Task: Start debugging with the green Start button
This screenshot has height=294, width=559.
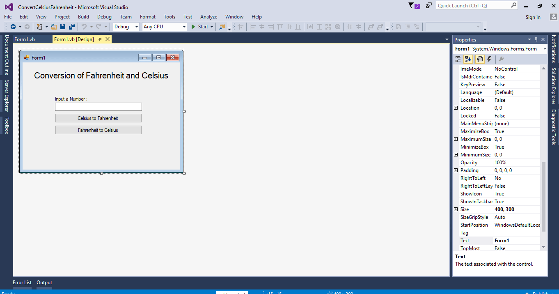Action: [201, 26]
